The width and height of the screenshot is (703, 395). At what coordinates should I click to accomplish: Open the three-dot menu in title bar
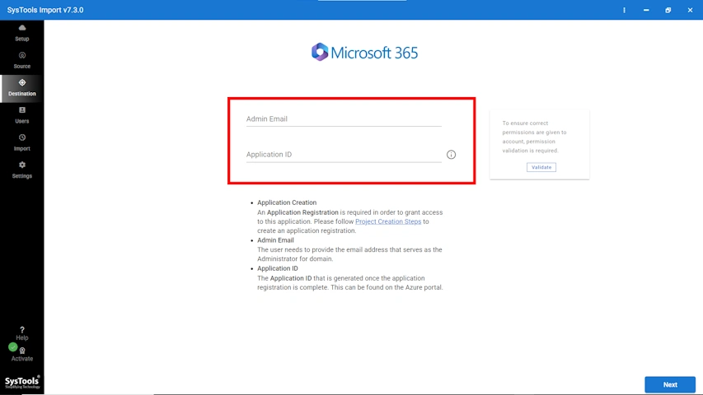tap(624, 10)
